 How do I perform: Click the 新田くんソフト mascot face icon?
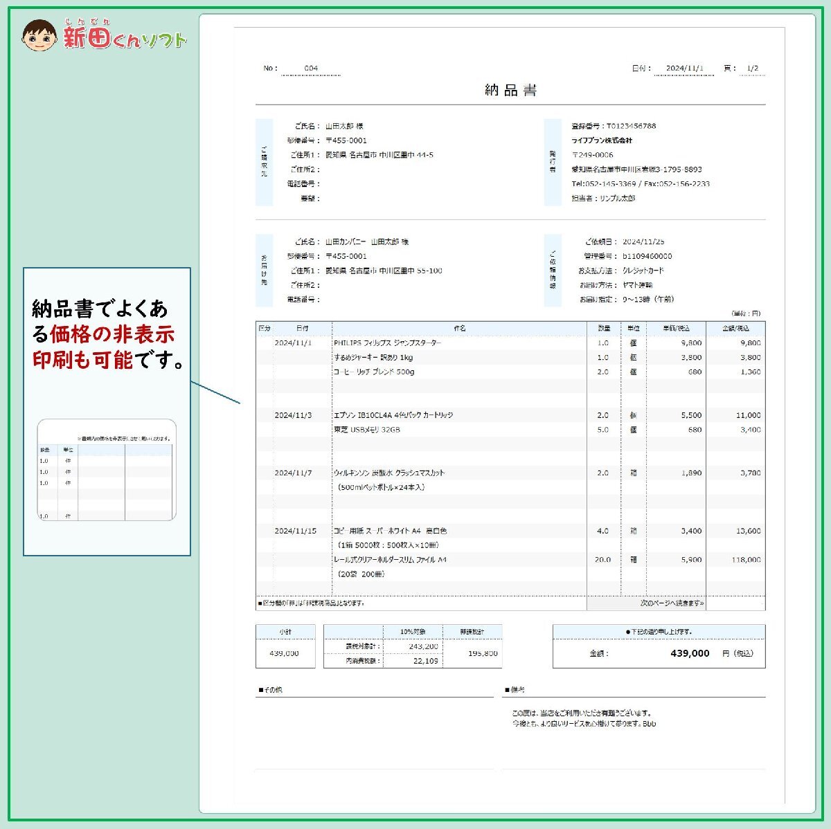click(x=39, y=33)
